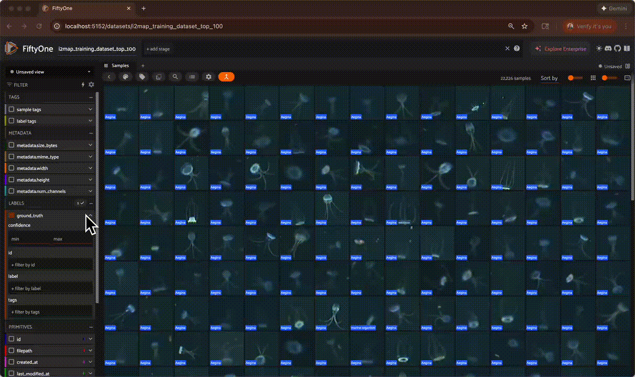The width and height of the screenshot is (635, 377).
Task: Open the similarity search magnifier icon
Action: point(176,76)
